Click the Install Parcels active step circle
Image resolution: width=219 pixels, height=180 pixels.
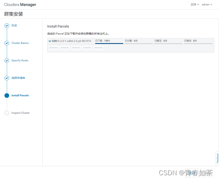pos(7,95)
